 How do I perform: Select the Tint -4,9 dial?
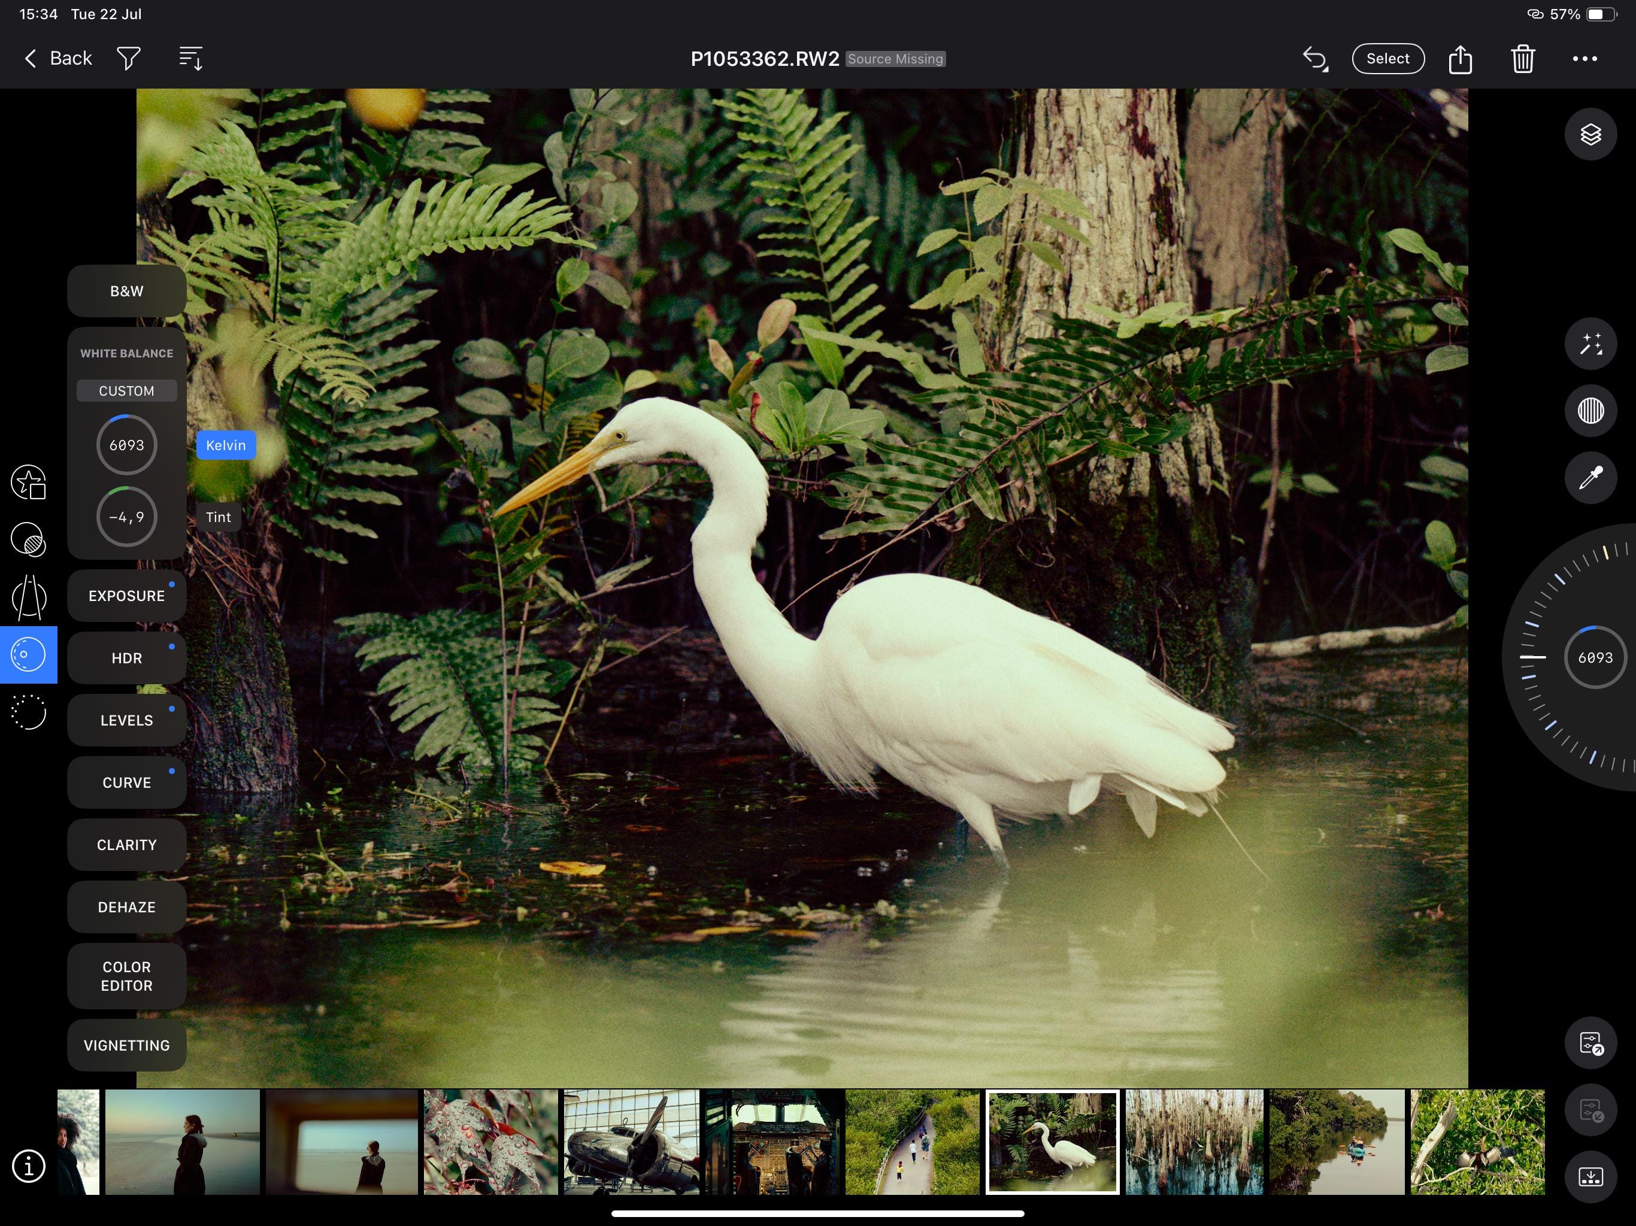click(x=126, y=517)
